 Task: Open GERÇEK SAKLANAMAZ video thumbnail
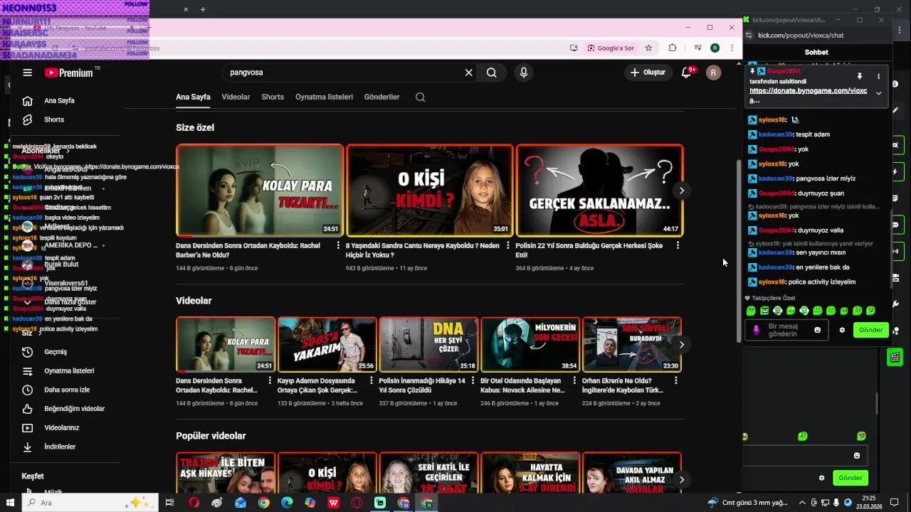[x=599, y=191]
